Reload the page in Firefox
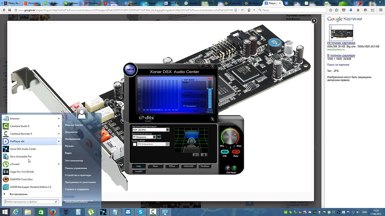Viewport: 385px width, 216px height. pyautogui.click(x=242, y=10)
